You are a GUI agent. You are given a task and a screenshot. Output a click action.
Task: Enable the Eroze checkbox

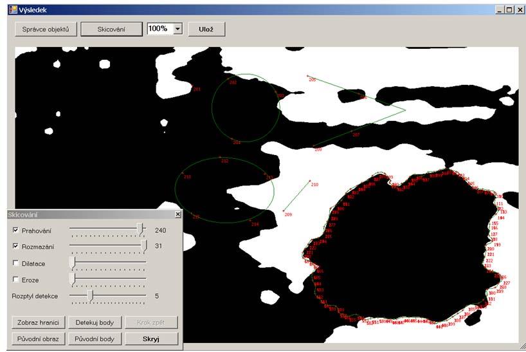tap(15, 279)
